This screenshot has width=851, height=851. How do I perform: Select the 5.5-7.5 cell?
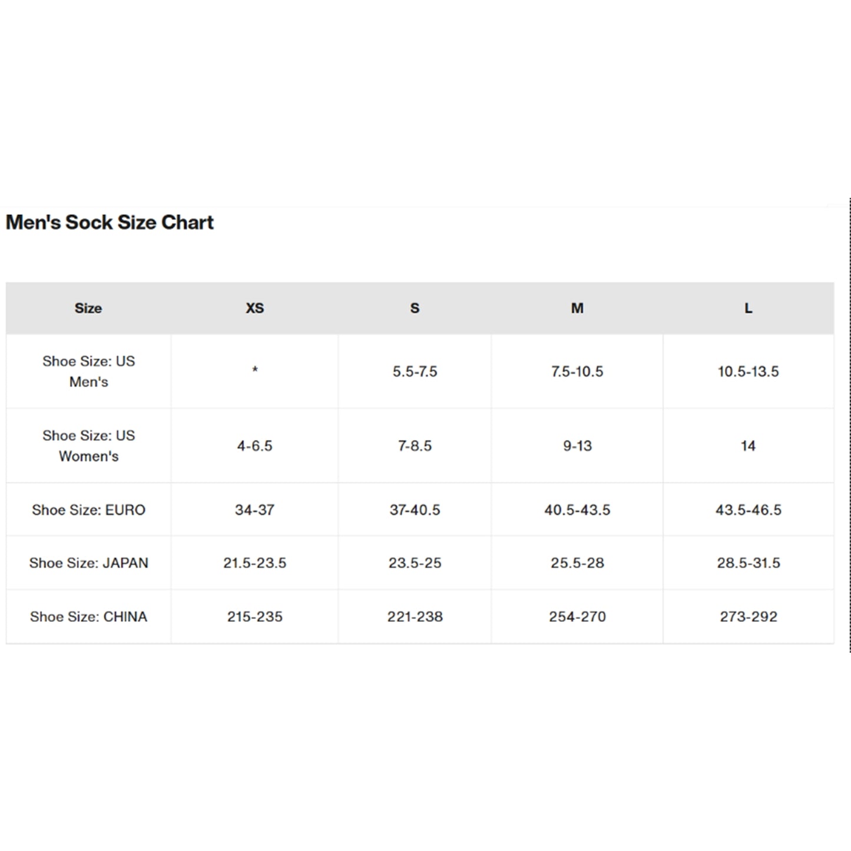(x=415, y=372)
